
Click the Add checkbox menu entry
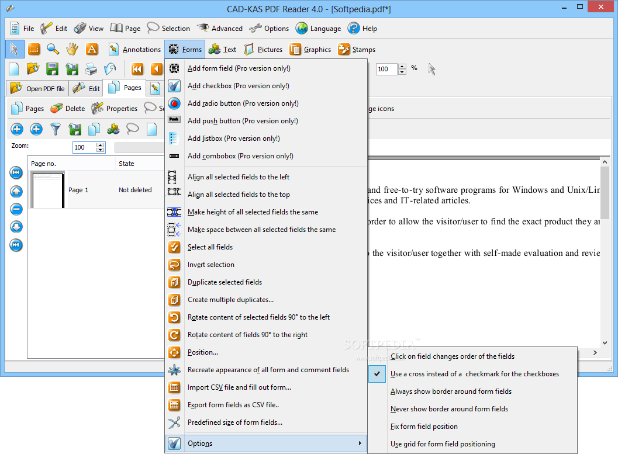pyautogui.click(x=266, y=86)
